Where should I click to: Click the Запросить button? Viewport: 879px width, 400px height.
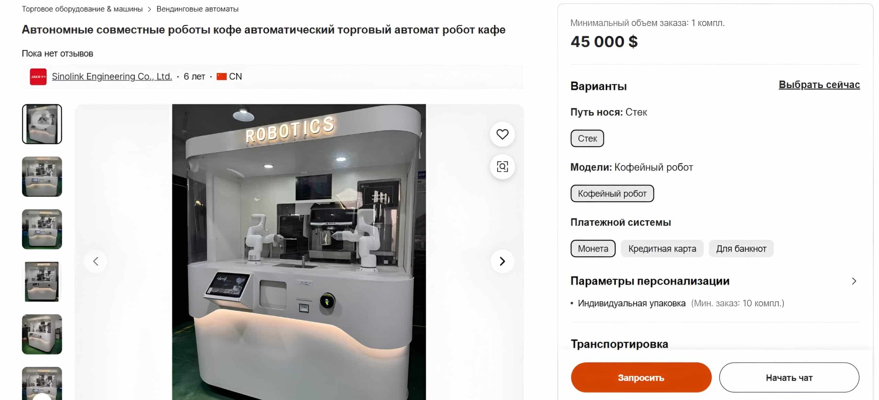point(641,377)
